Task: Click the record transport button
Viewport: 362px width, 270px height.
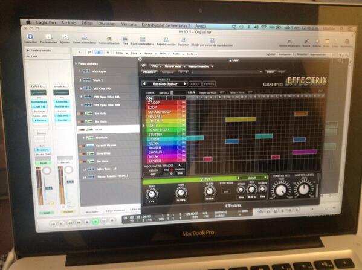Action: click(x=112, y=220)
